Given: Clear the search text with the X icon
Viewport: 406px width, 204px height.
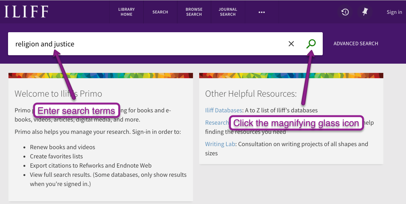Looking at the screenshot, I should point(291,44).
